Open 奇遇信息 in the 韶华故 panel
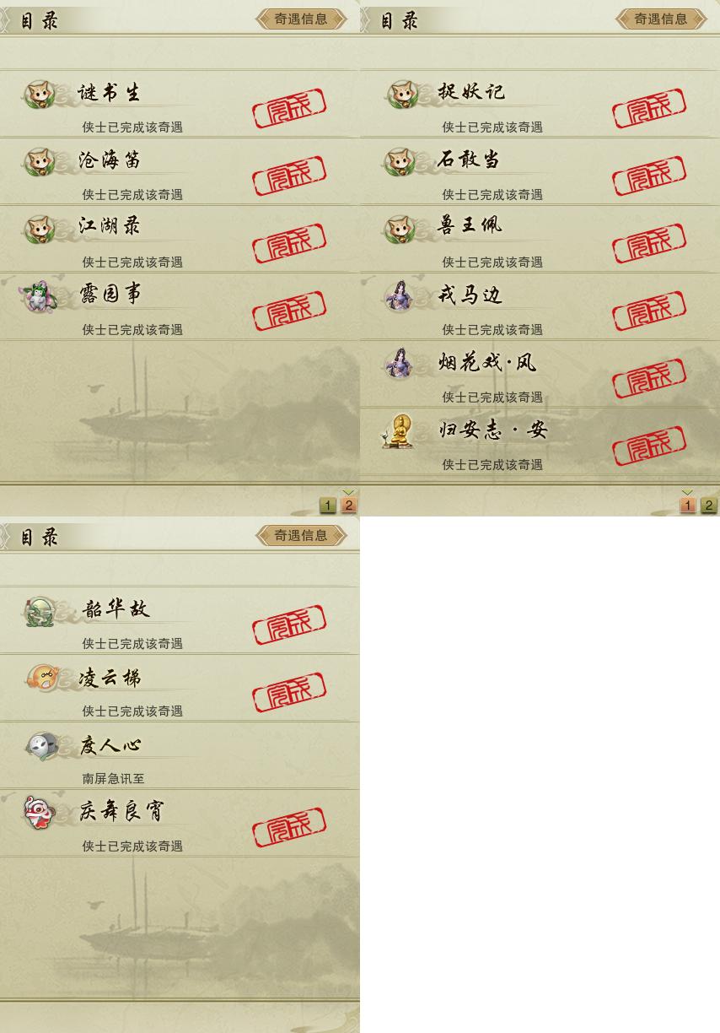The height and width of the screenshot is (1033, 720). coord(301,535)
